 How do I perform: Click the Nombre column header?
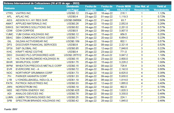click(x=39, y=8)
